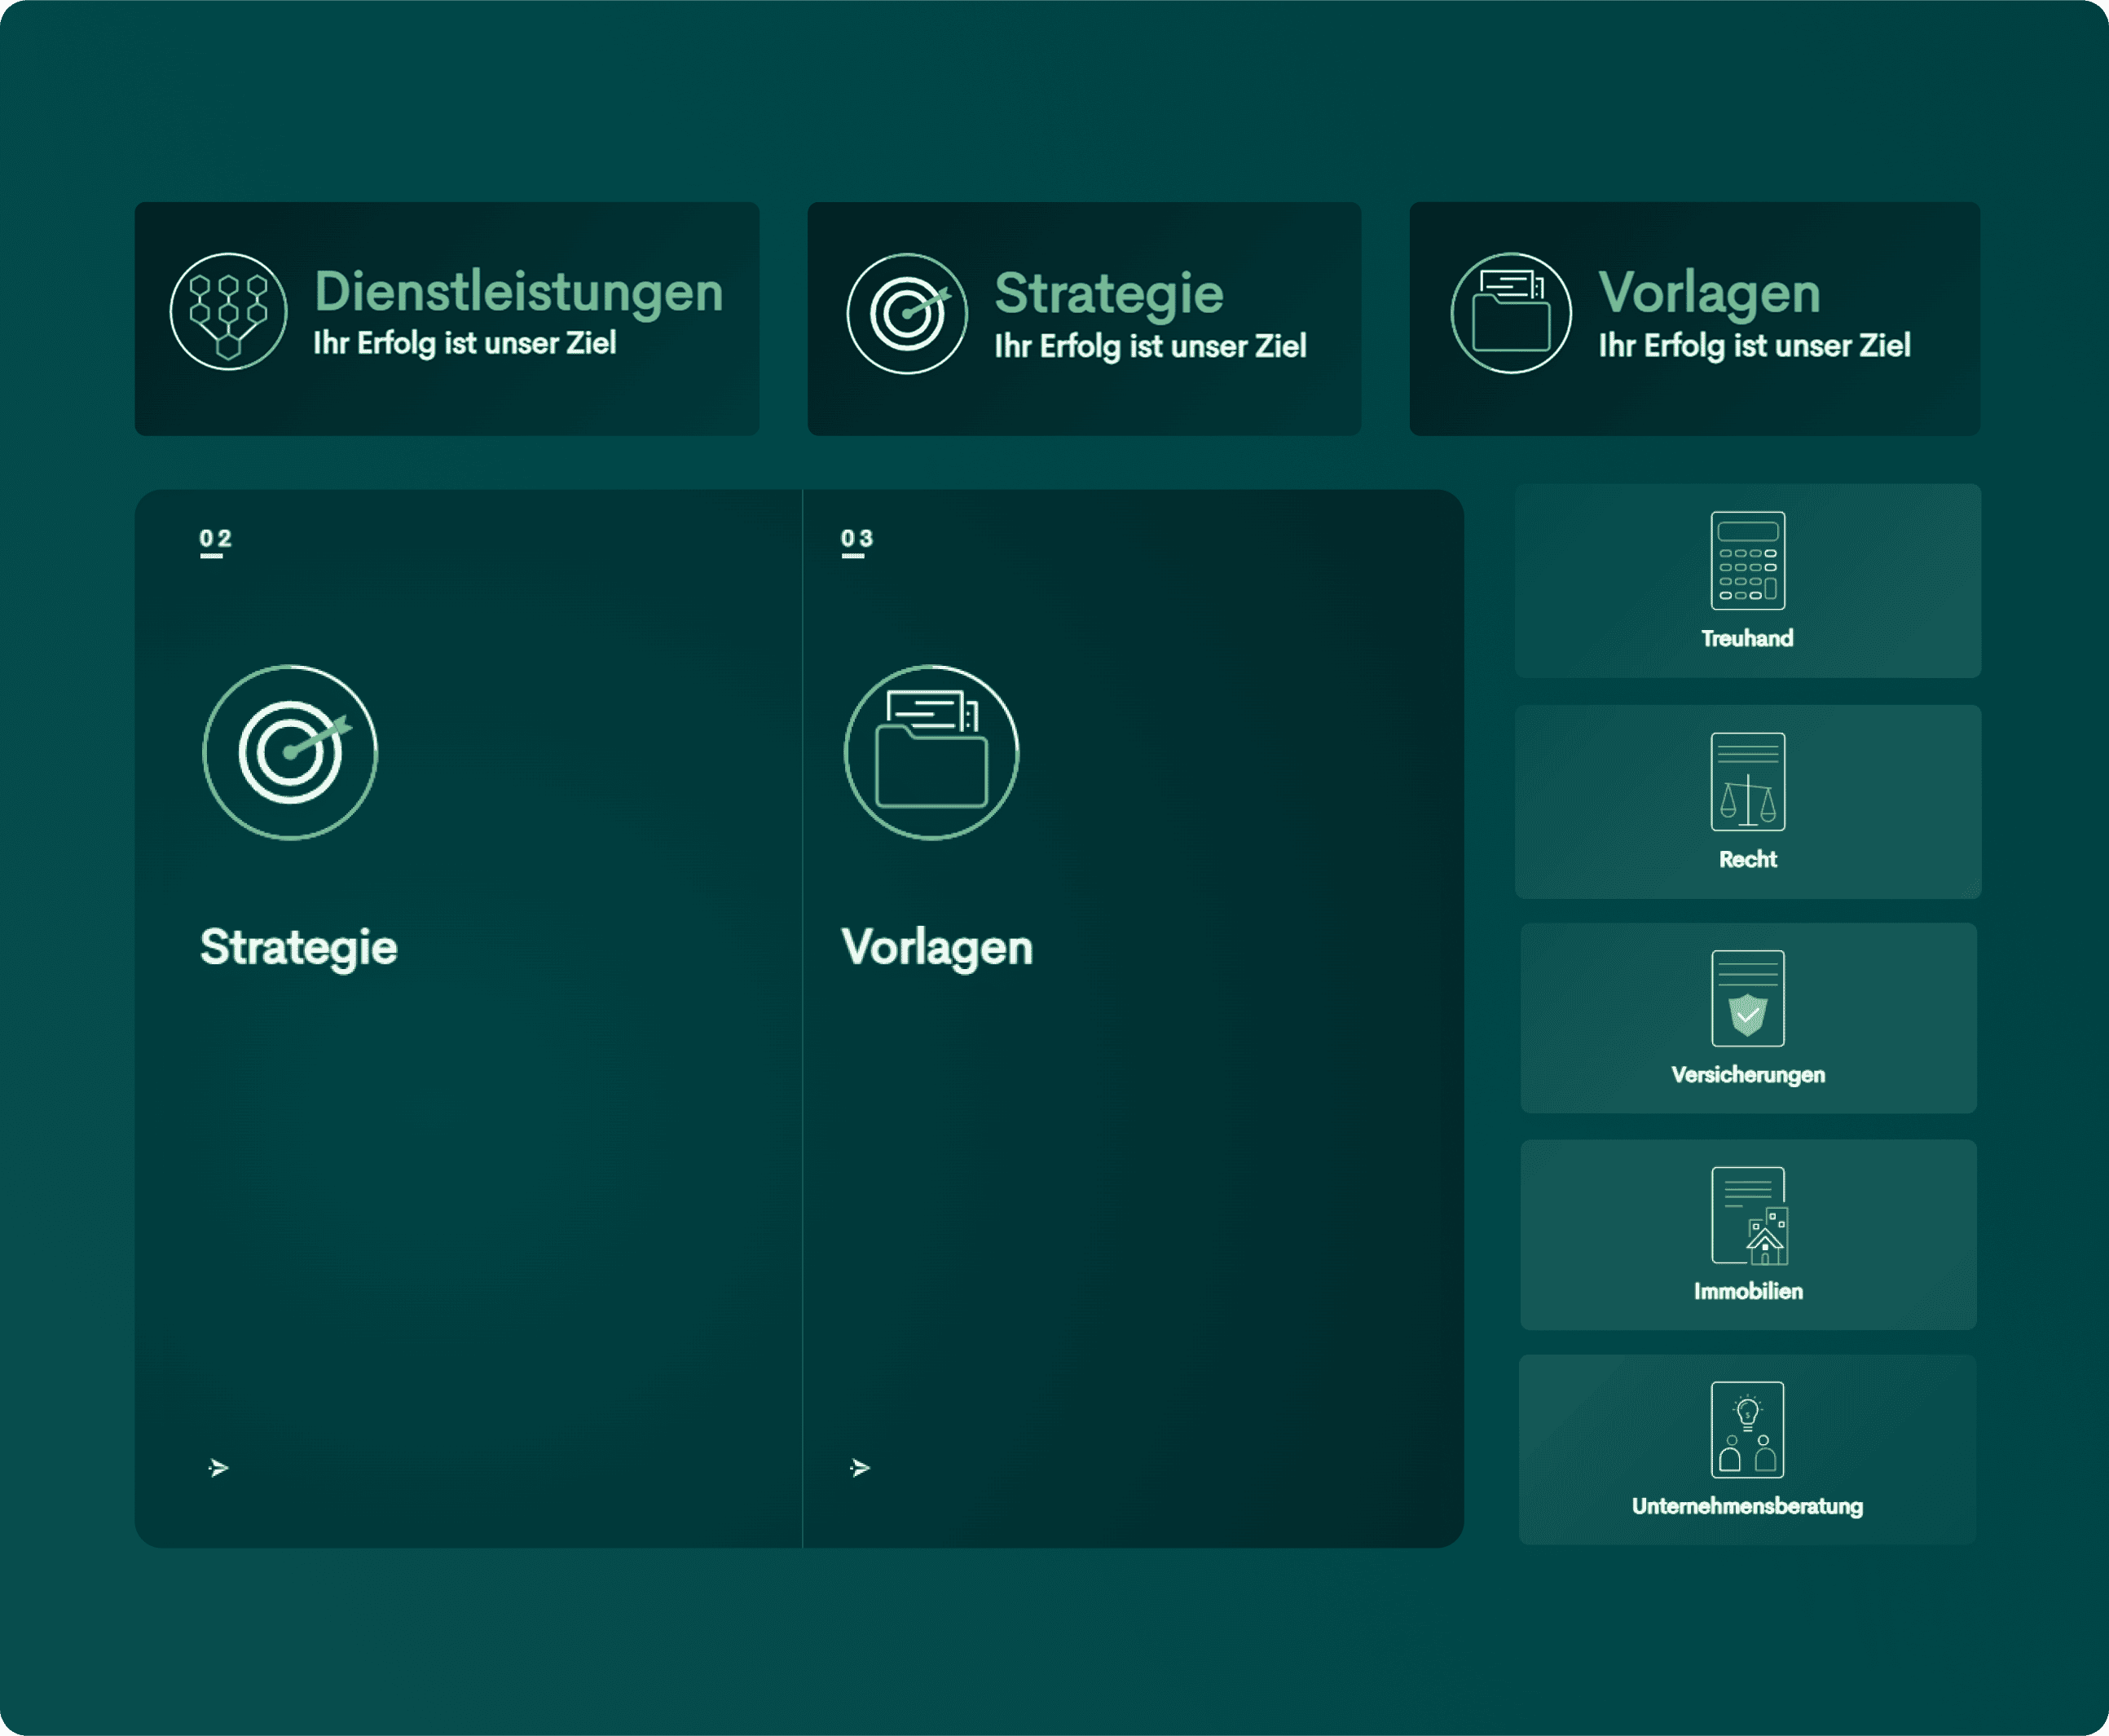Click the Vorlagen title in card 03
The image size is (2109, 1736).
click(936, 947)
